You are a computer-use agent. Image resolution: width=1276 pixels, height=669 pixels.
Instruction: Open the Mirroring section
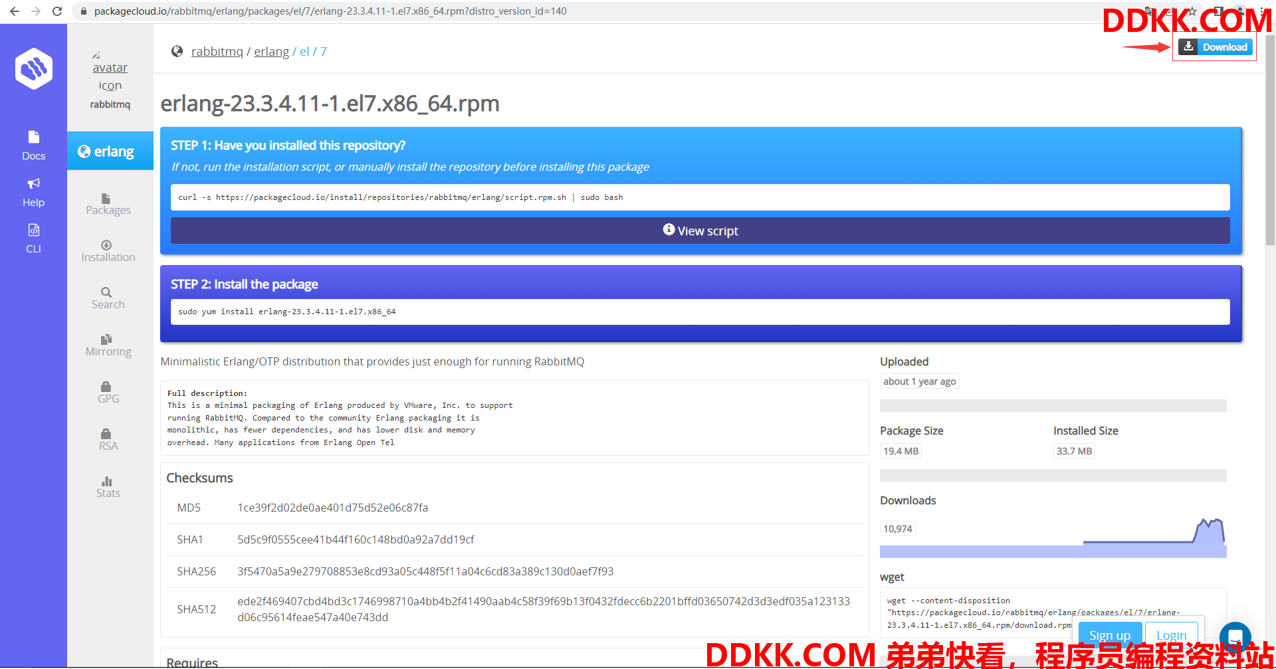pos(108,345)
